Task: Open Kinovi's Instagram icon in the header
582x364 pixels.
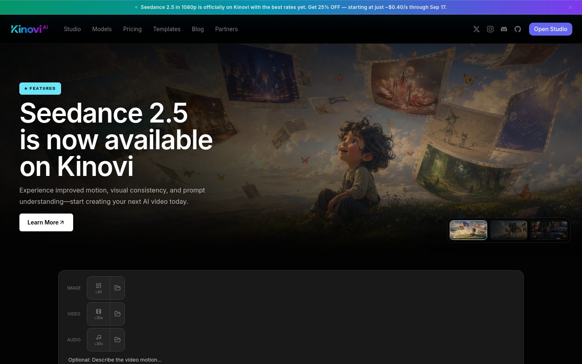Action: [490, 29]
